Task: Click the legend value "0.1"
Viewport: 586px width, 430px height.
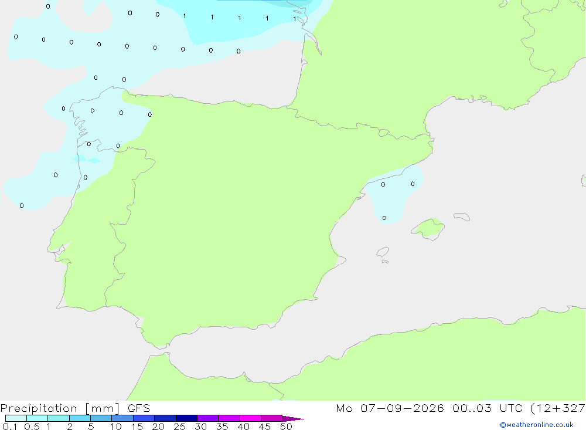Action: (x=10, y=426)
